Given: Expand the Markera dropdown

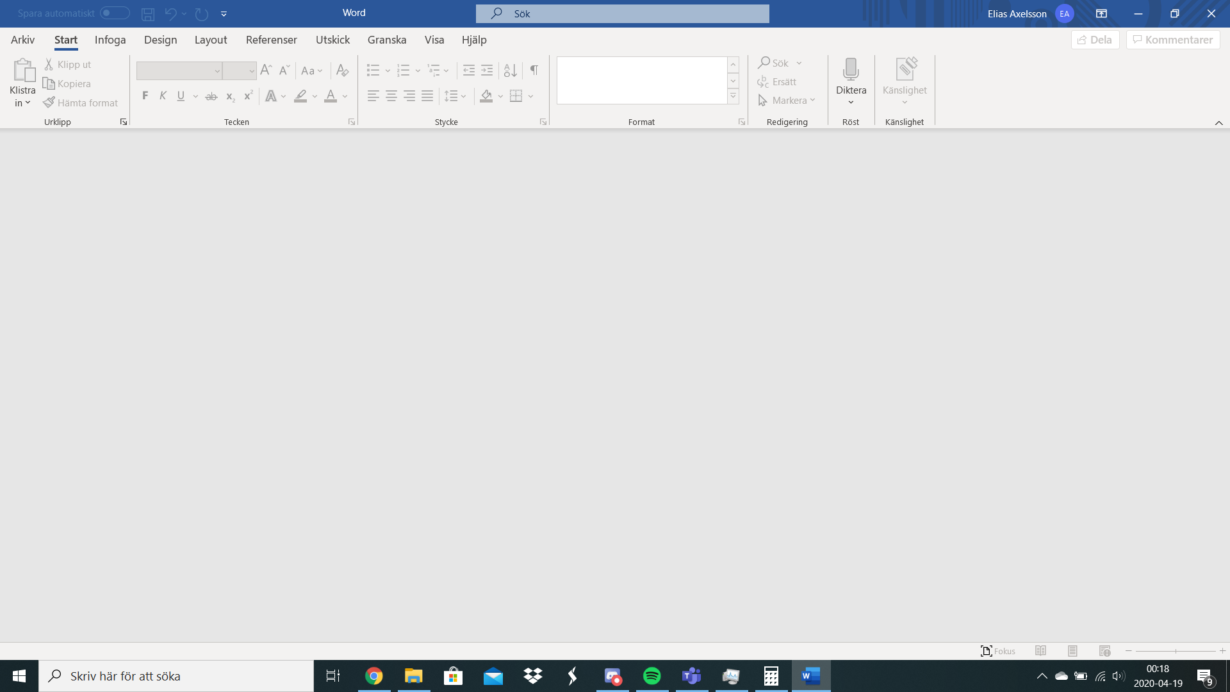Looking at the screenshot, I should 812,101.
